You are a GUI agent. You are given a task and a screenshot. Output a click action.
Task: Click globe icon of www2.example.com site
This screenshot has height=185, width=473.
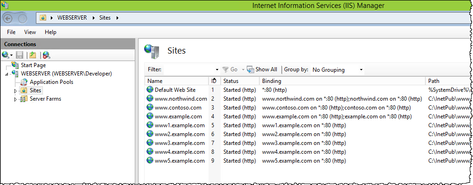point(150,134)
